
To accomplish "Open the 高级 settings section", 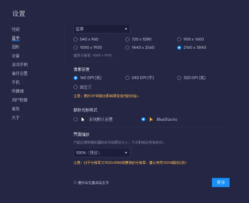I will click(16, 109).
